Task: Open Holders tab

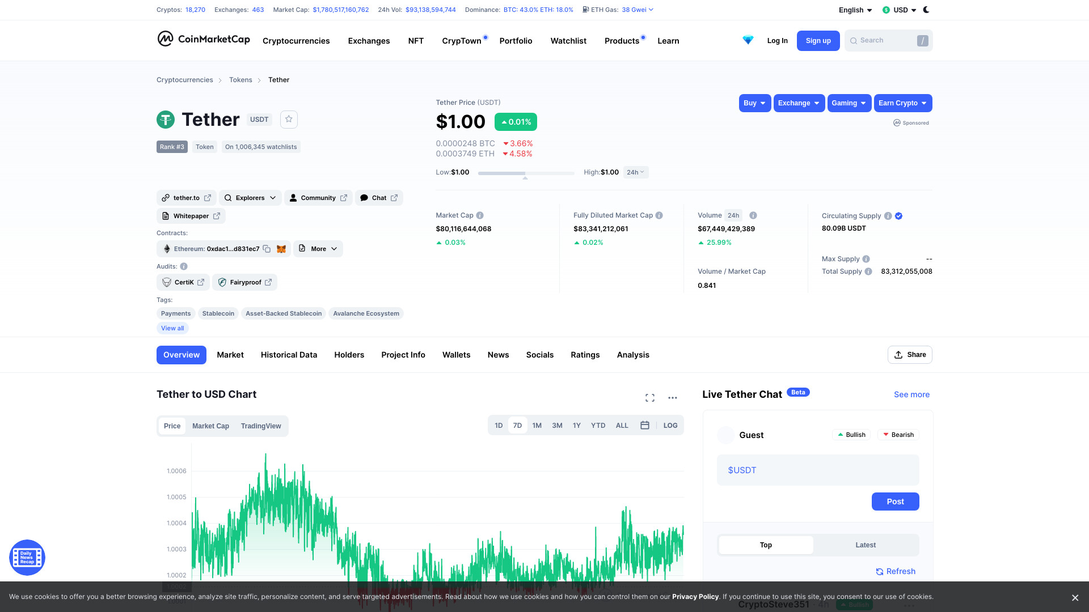Action: 349,355
